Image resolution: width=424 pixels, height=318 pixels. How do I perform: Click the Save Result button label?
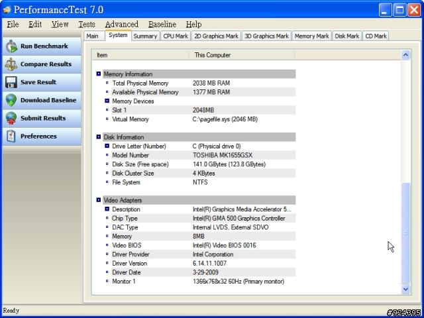pos(38,82)
